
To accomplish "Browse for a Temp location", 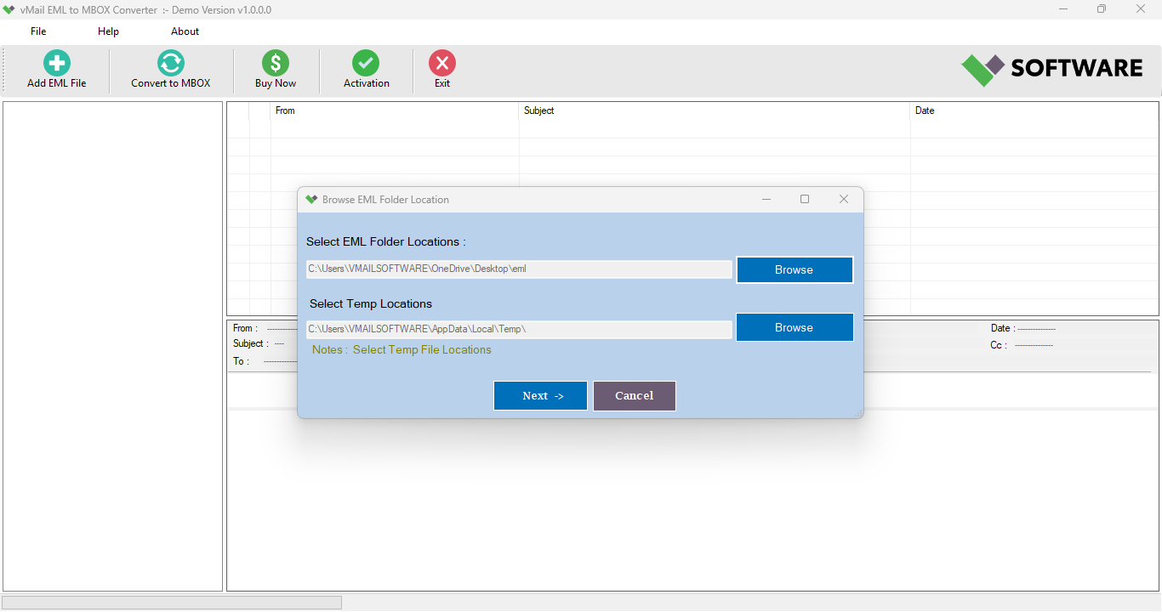I will pyautogui.click(x=794, y=327).
